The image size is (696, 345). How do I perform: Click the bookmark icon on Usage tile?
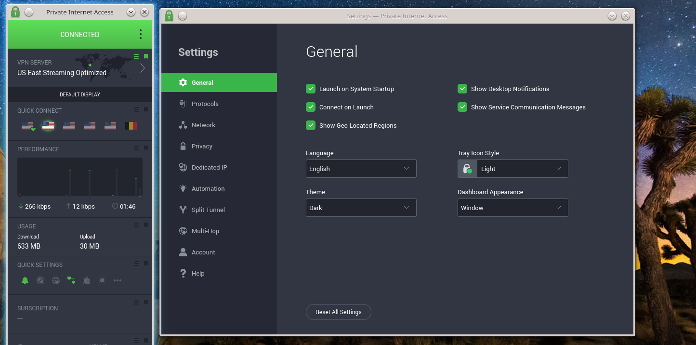(x=146, y=225)
